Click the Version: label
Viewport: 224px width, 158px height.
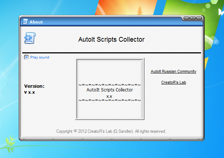(34, 86)
